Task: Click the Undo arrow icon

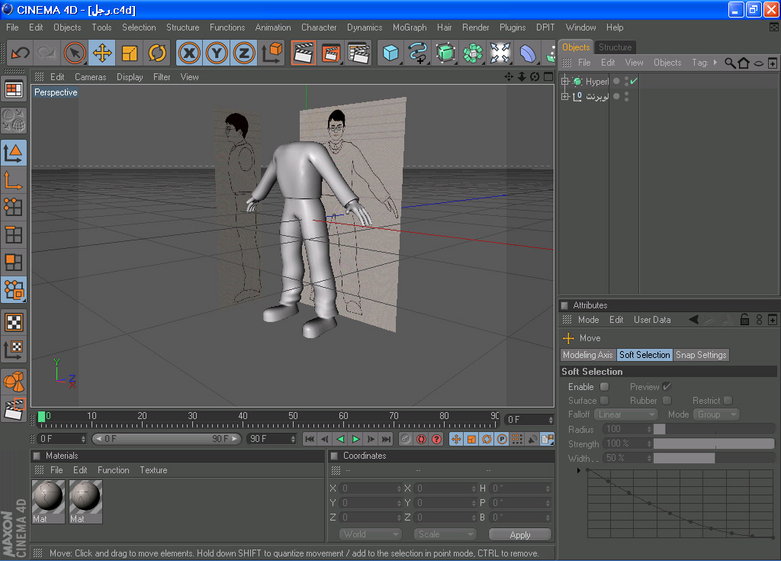Action: click(x=21, y=53)
